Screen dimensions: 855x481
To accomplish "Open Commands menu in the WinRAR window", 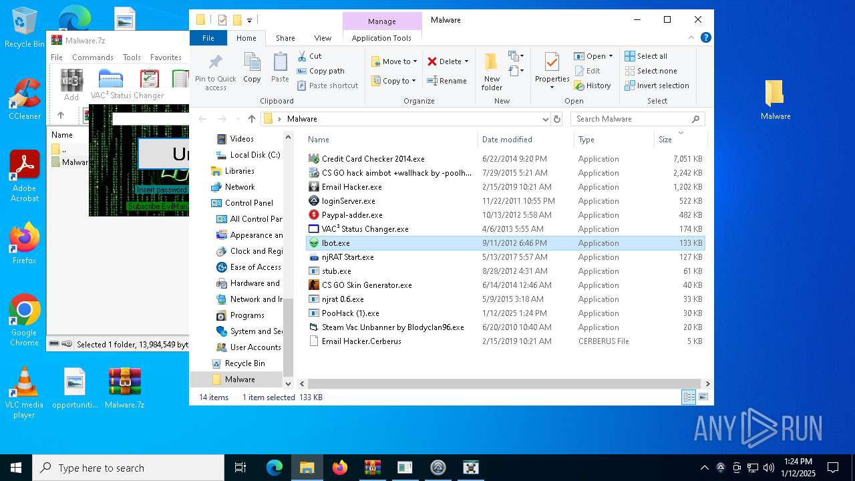I will coord(93,57).
